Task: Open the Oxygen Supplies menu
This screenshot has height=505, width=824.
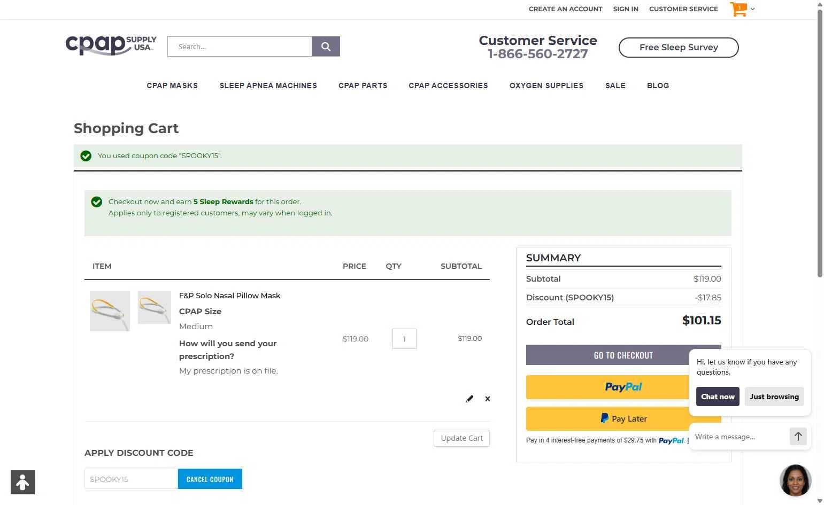Action: [x=546, y=86]
